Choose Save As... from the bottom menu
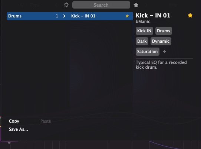The height and width of the screenshot is (149, 201). tap(19, 129)
